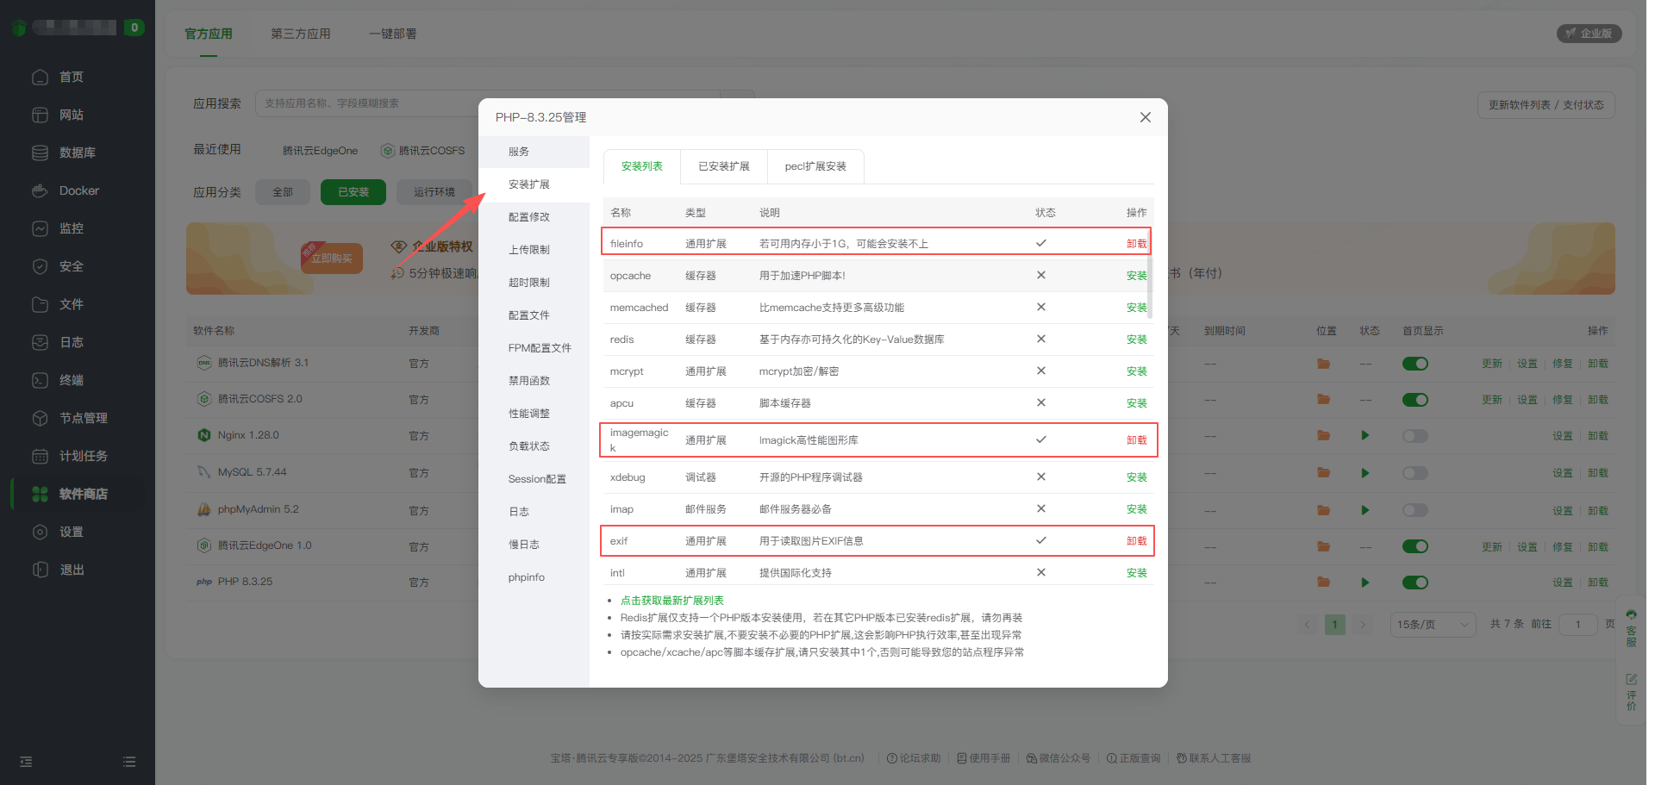Disable homepage display for PHP 8.3.25
The width and height of the screenshot is (1655, 785).
[x=1415, y=583]
